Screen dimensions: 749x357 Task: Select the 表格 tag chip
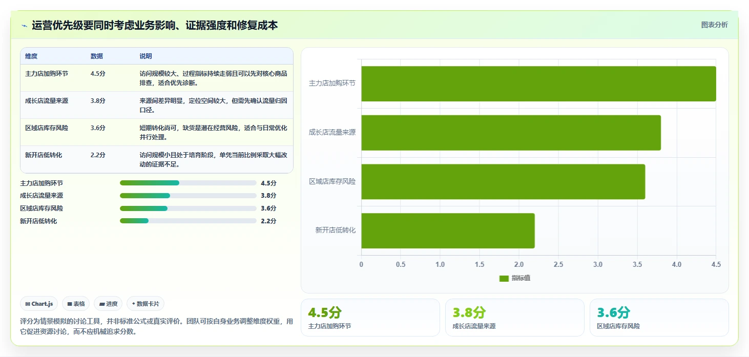coord(76,304)
